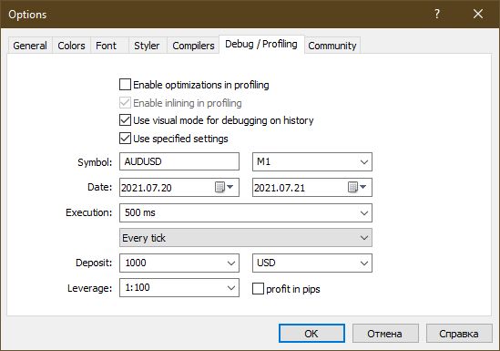Open the Community tab
500x351 pixels.
point(332,46)
